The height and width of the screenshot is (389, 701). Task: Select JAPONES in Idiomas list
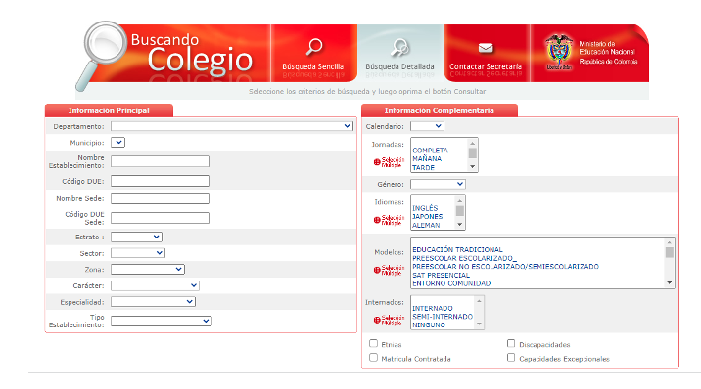[x=428, y=216]
